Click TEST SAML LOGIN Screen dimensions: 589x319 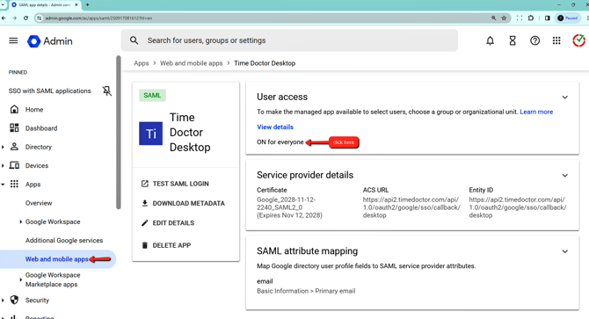175,184
